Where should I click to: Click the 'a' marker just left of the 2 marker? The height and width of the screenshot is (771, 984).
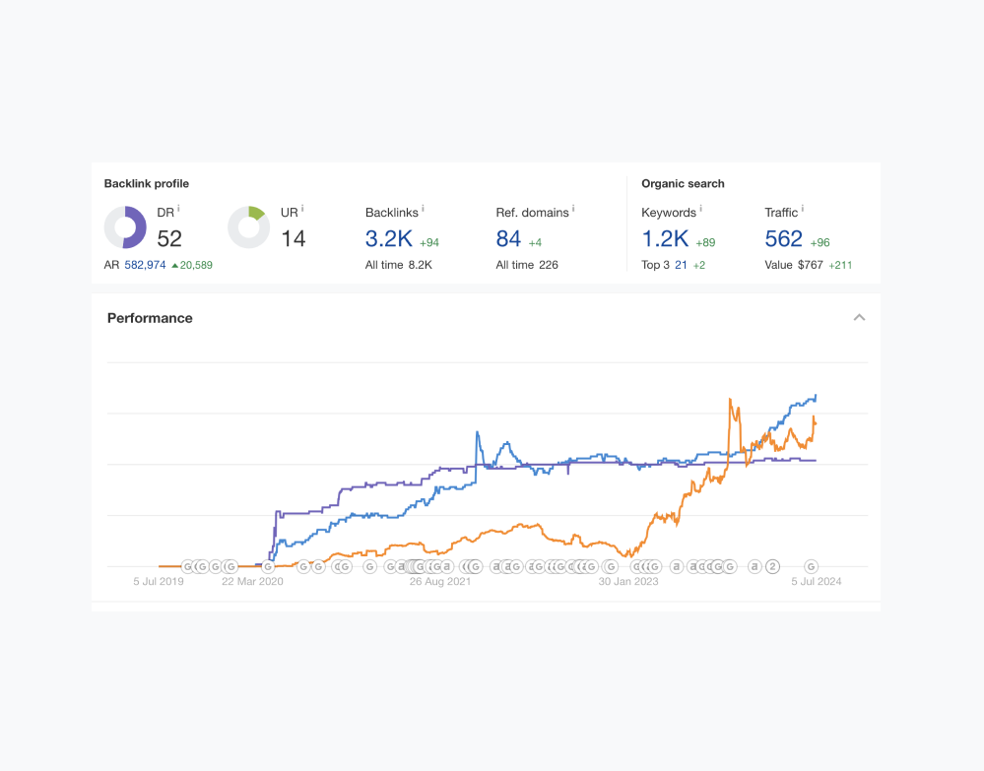click(x=754, y=566)
